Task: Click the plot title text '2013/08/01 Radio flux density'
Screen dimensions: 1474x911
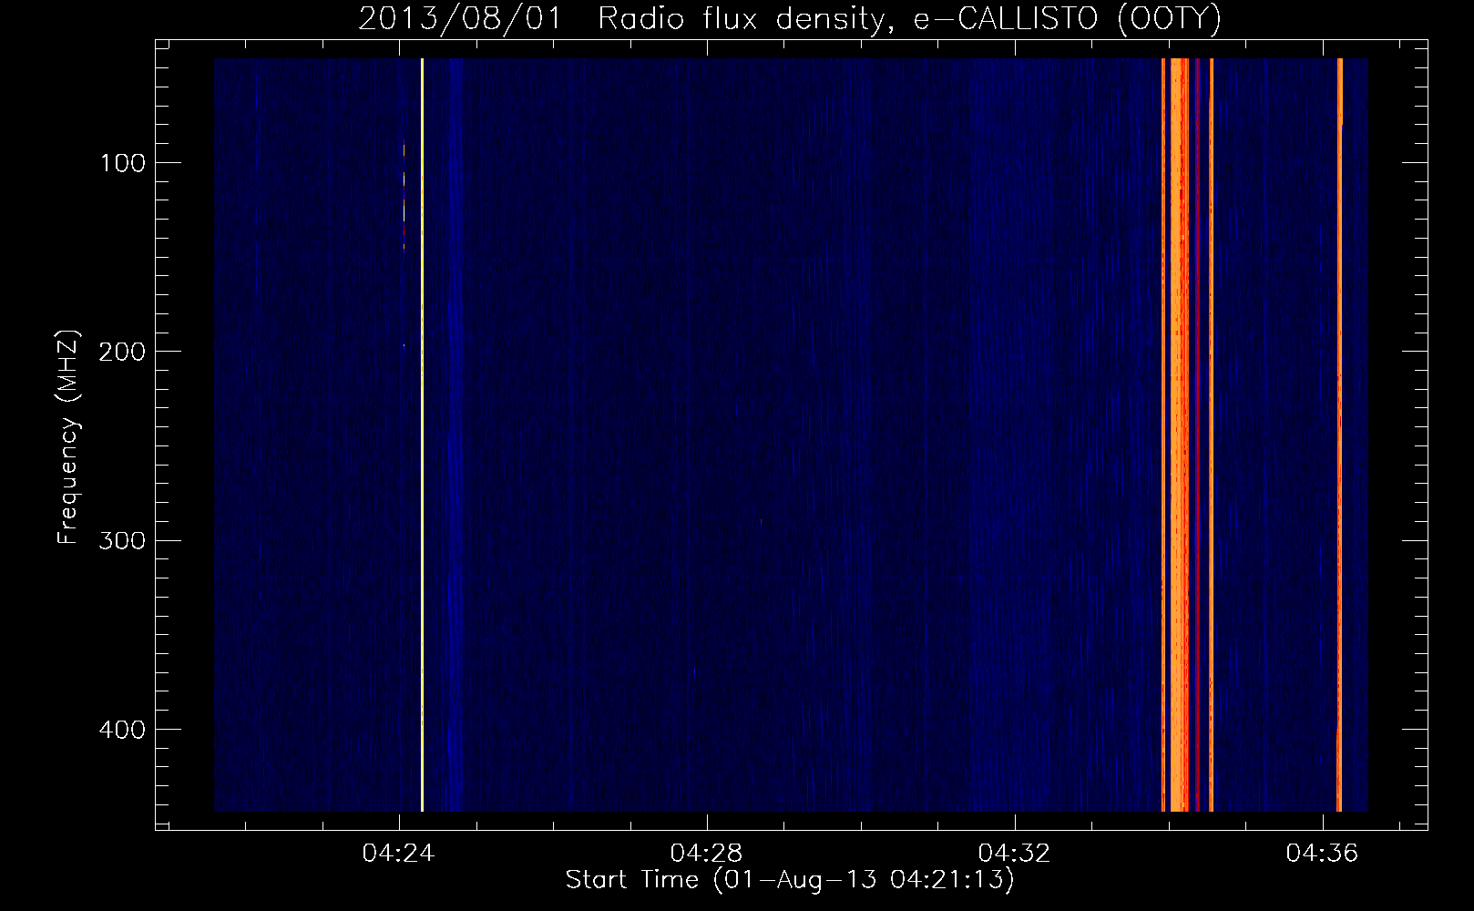Action: pos(621,19)
